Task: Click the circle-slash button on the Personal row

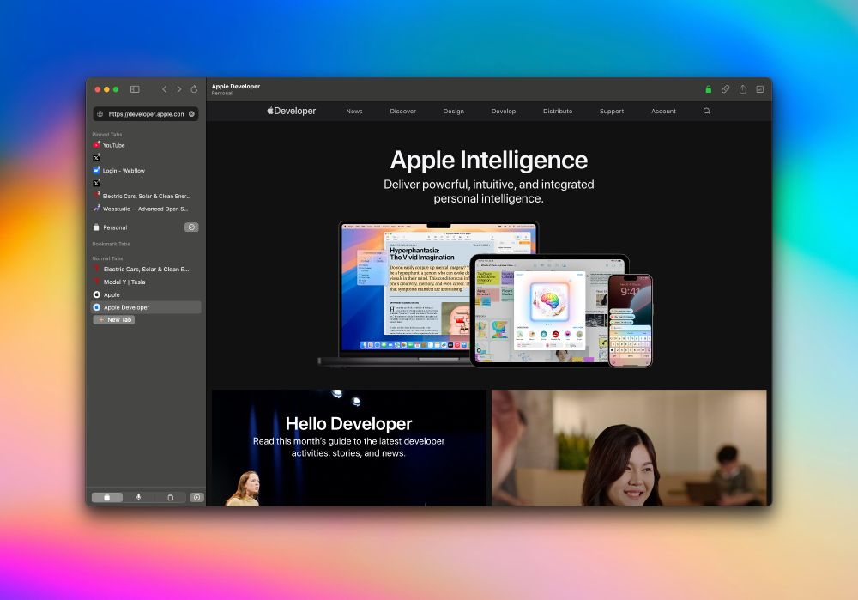Action: pos(191,227)
